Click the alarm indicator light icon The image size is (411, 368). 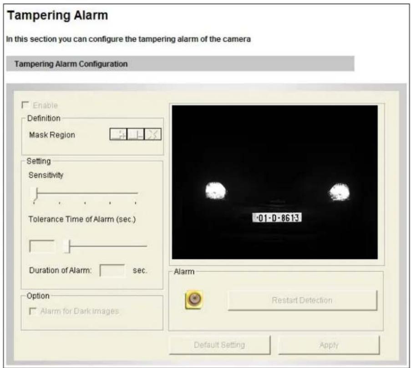(194, 299)
